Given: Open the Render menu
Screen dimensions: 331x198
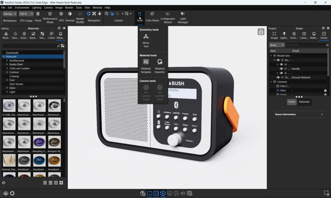Looking at the screenshot, I should pos(69,8).
